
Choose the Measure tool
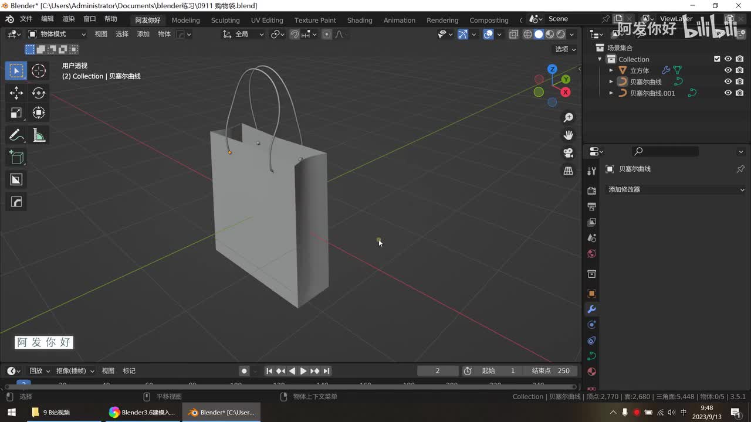[x=39, y=135]
